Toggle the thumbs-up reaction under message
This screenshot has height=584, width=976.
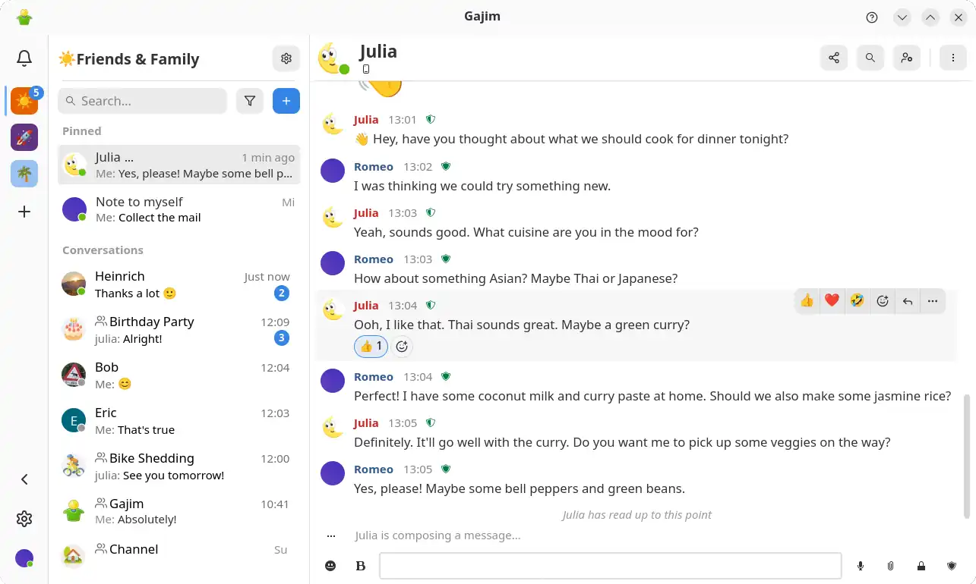point(371,347)
